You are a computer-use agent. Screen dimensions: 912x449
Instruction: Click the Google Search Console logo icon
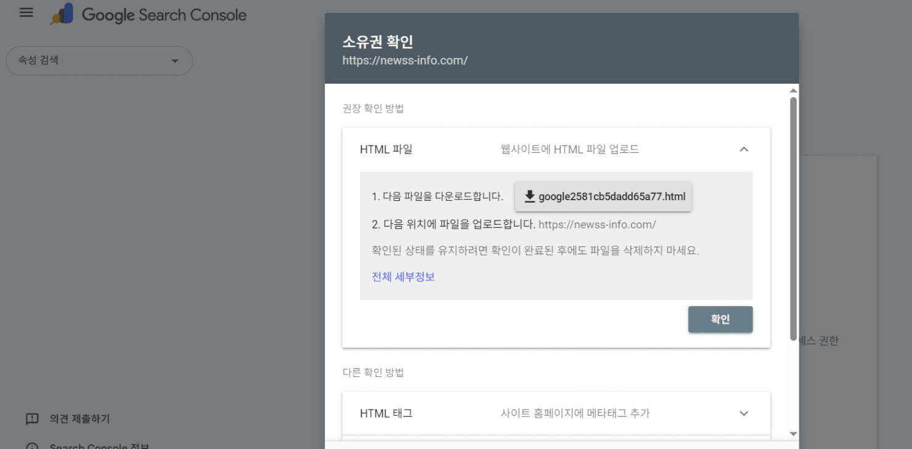point(62,15)
